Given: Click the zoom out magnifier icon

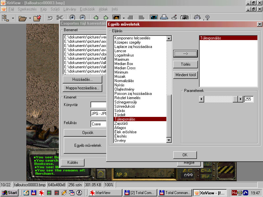Looking at the screenshot, I should pyautogui.click(x=83, y=18).
